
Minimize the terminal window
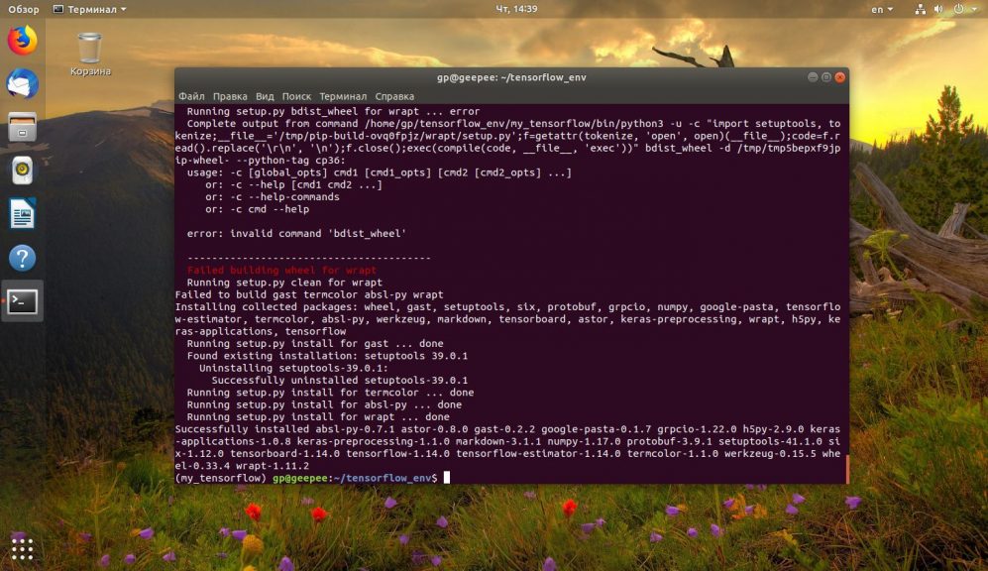click(813, 77)
